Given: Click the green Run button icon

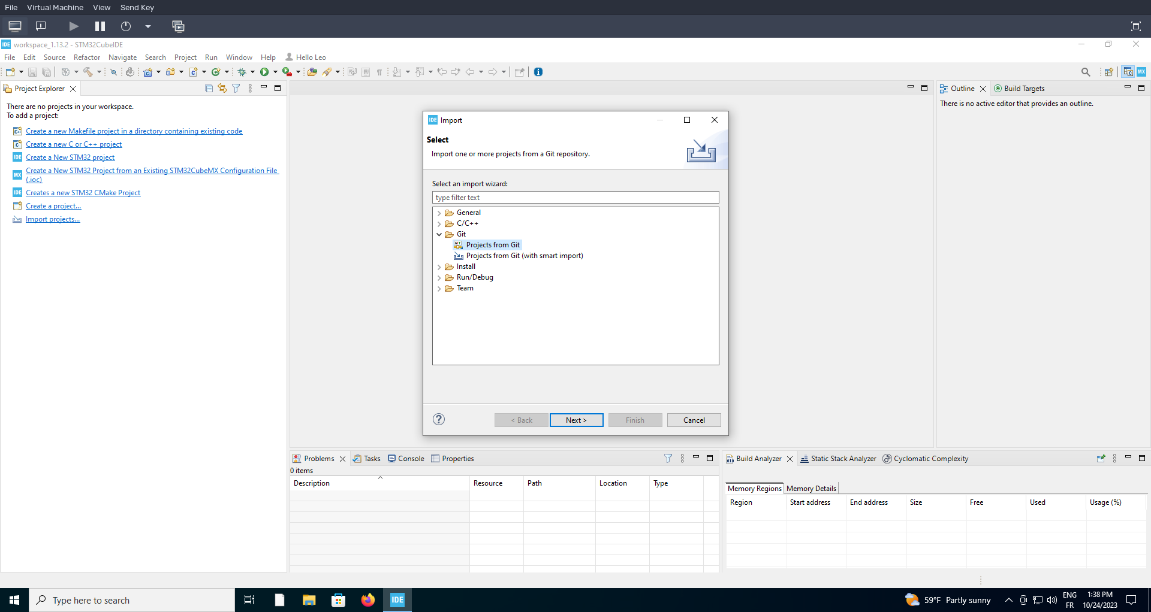Looking at the screenshot, I should 264,72.
